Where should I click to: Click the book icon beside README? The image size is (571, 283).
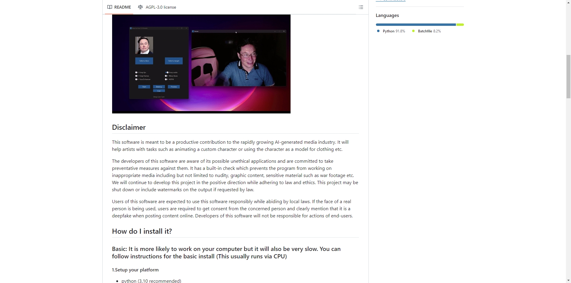110,7
